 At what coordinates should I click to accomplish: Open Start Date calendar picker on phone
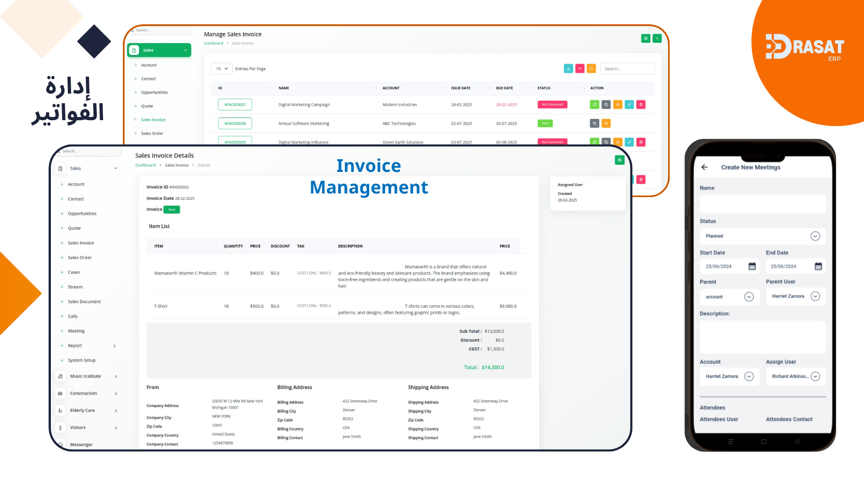pos(752,266)
